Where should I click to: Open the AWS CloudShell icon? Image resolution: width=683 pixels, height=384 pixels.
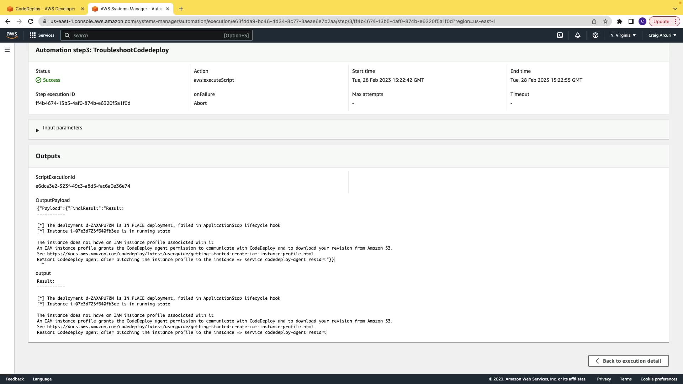tap(560, 35)
